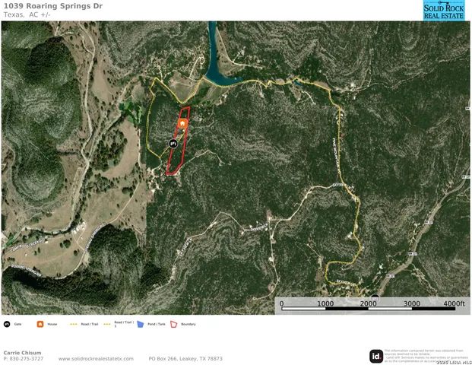Image resolution: width=472 pixels, height=365 pixels.
Task: Click the 1039 Roaring Springs Dr title
Action: tap(53, 6)
